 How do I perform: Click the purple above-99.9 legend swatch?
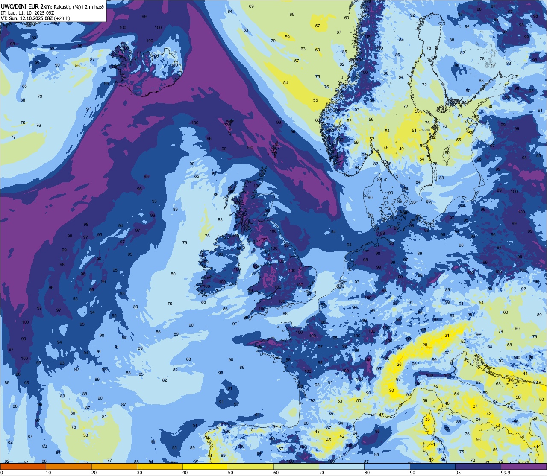pyautogui.click(x=523, y=466)
